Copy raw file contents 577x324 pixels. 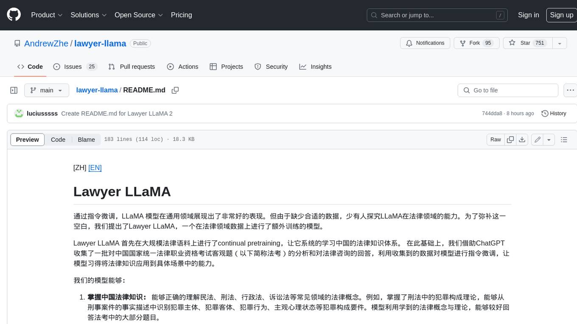click(510, 140)
